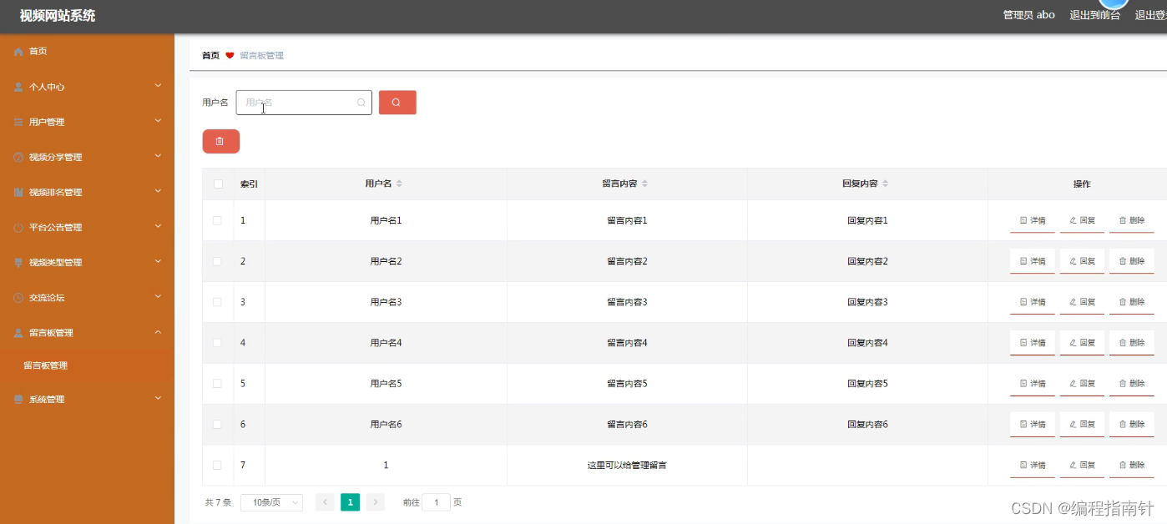
Task: Expand the 平台公告管理 menu chevron
Action: point(158,225)
